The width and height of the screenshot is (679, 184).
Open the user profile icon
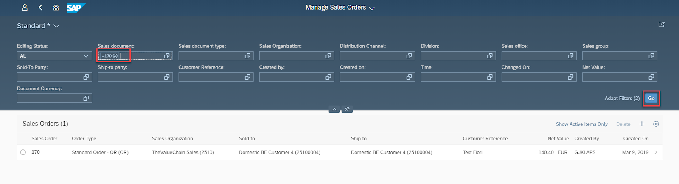[x=25, y=8]
